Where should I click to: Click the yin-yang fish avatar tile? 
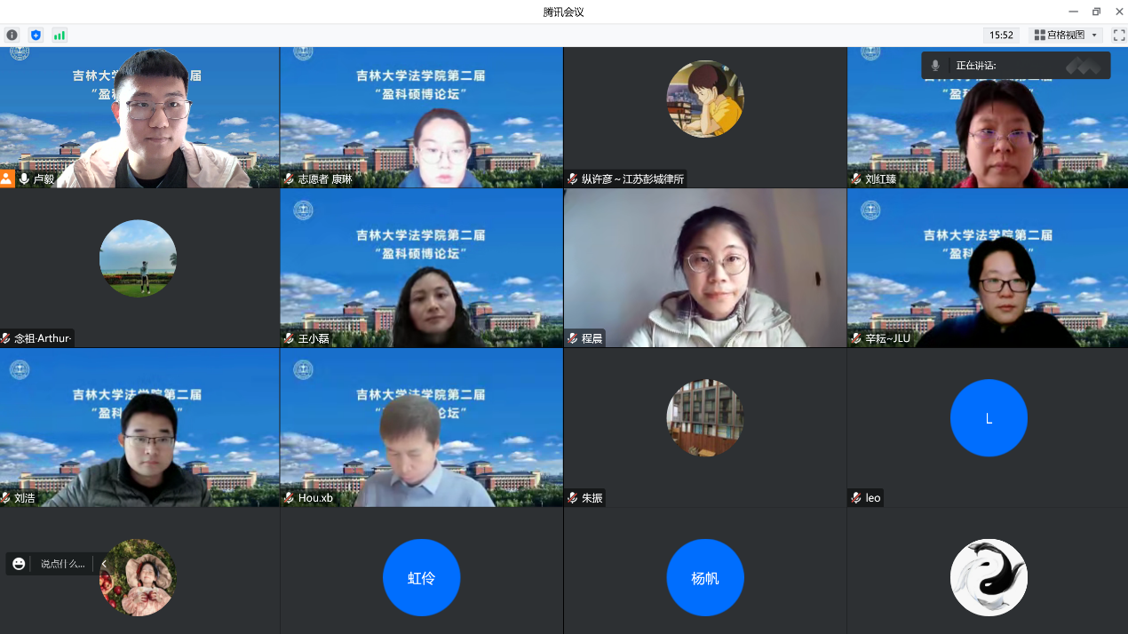989,578
